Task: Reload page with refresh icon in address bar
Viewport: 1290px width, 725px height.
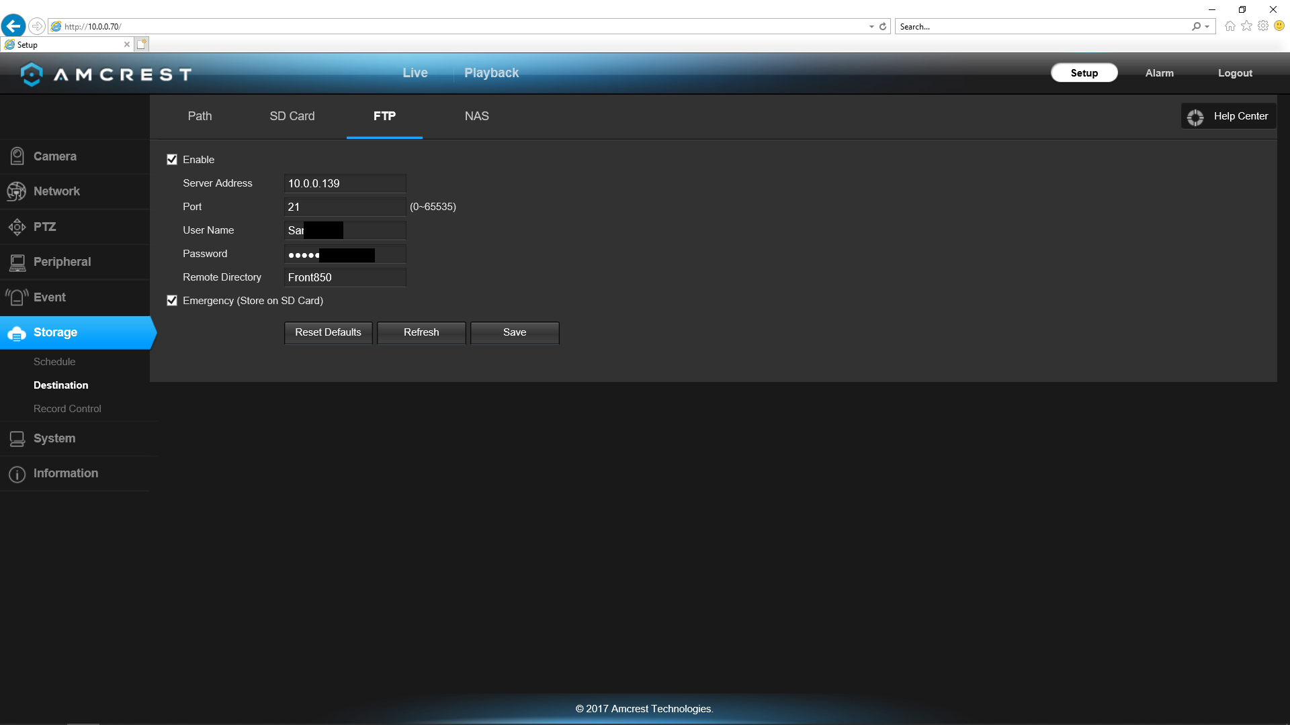Action: coord(883,27)
